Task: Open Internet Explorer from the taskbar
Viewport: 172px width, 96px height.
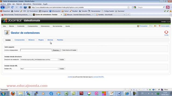Action: pos(127,94)
